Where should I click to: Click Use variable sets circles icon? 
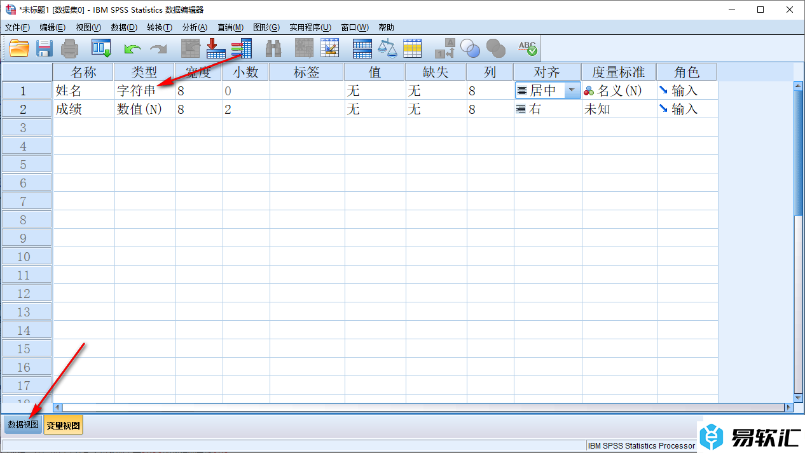(470, 48)
